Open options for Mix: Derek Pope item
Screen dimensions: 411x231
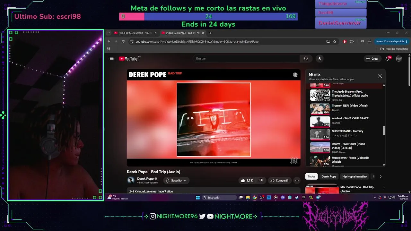[384, 188]
